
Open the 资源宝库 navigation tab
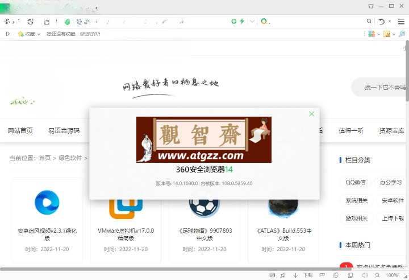pos(391,130)
